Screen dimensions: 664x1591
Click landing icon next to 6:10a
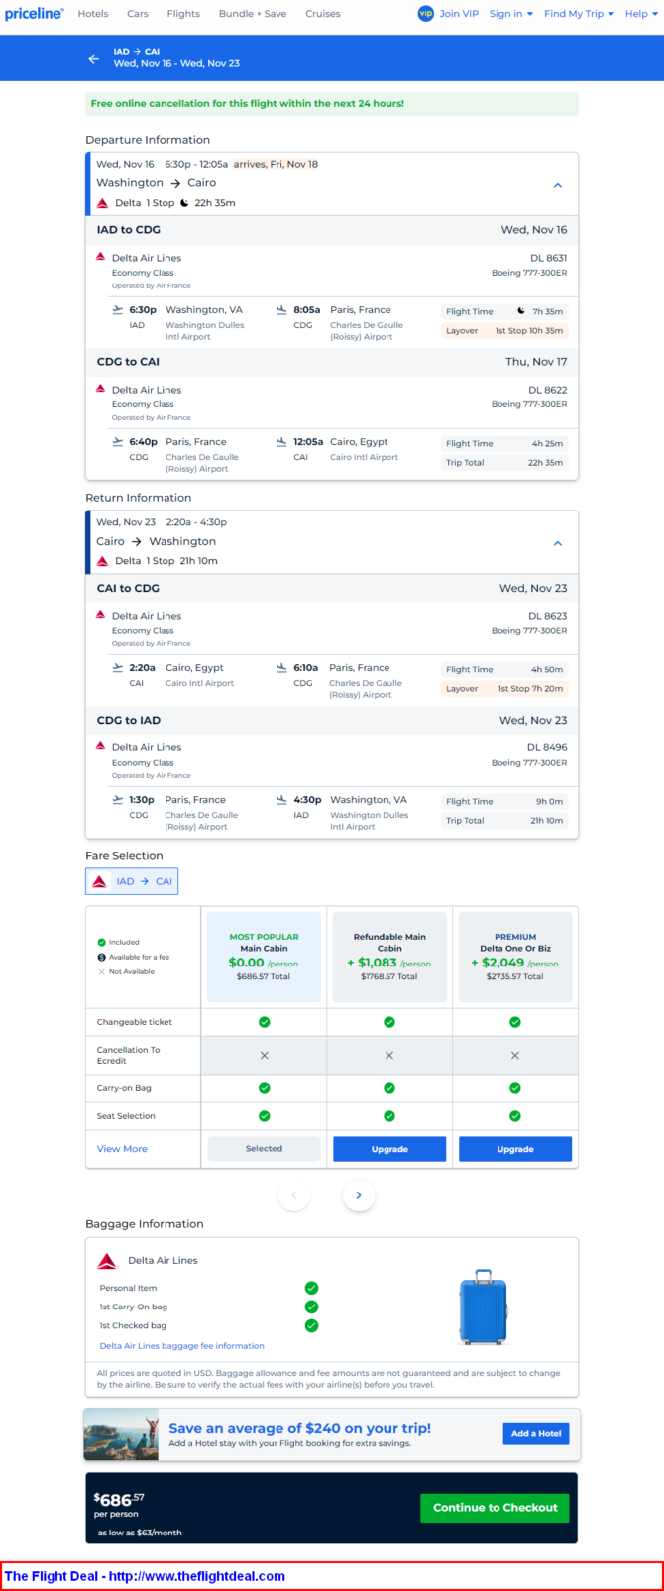[x=282, y=668]
